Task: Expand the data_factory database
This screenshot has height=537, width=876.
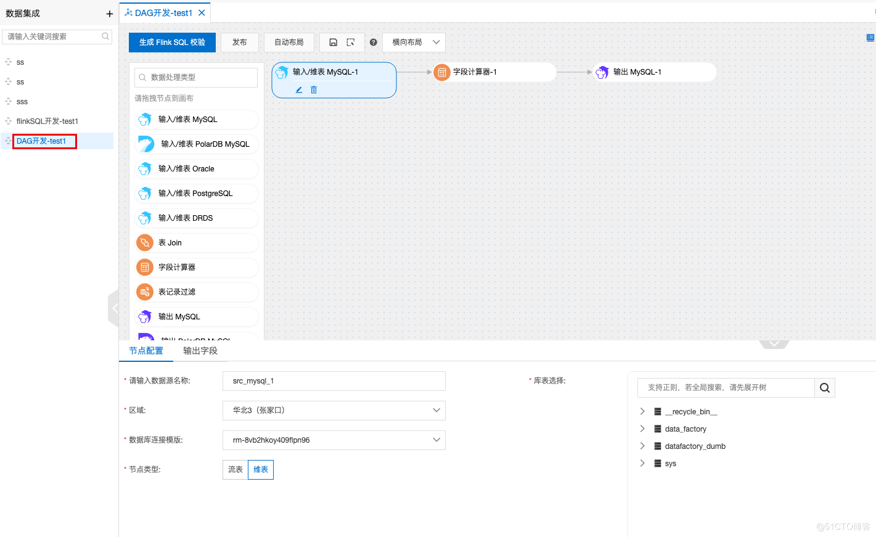Action: pyautogui.click(x=642, y=428)
